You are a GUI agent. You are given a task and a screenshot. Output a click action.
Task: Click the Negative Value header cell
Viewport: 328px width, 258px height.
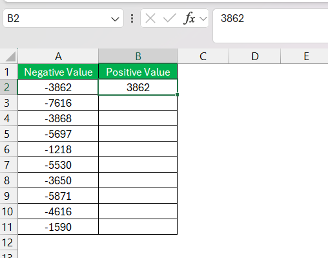pos(58,72)
